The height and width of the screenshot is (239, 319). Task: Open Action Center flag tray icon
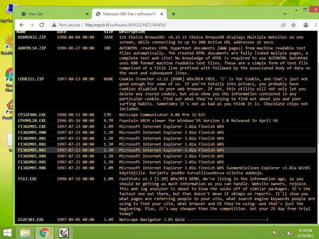(x=274, y=233)
